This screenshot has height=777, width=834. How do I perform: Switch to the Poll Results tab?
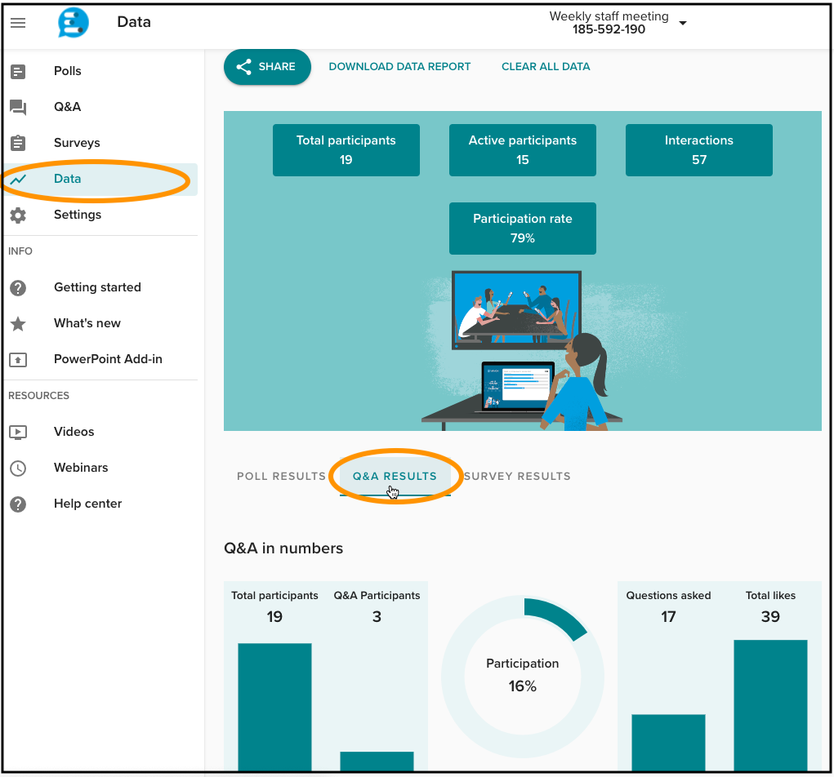(x=281, y=476)
